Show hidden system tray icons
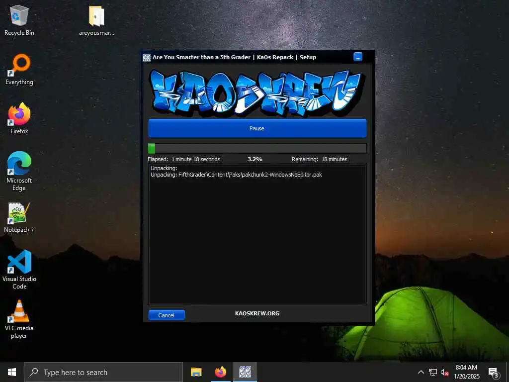The image size is (509, 382). coord(421,372)
